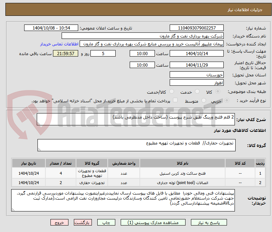The width and height of the screenshot is (272, 232).
Task: Select the خدمت radio button
Action: tap(197, 92)
